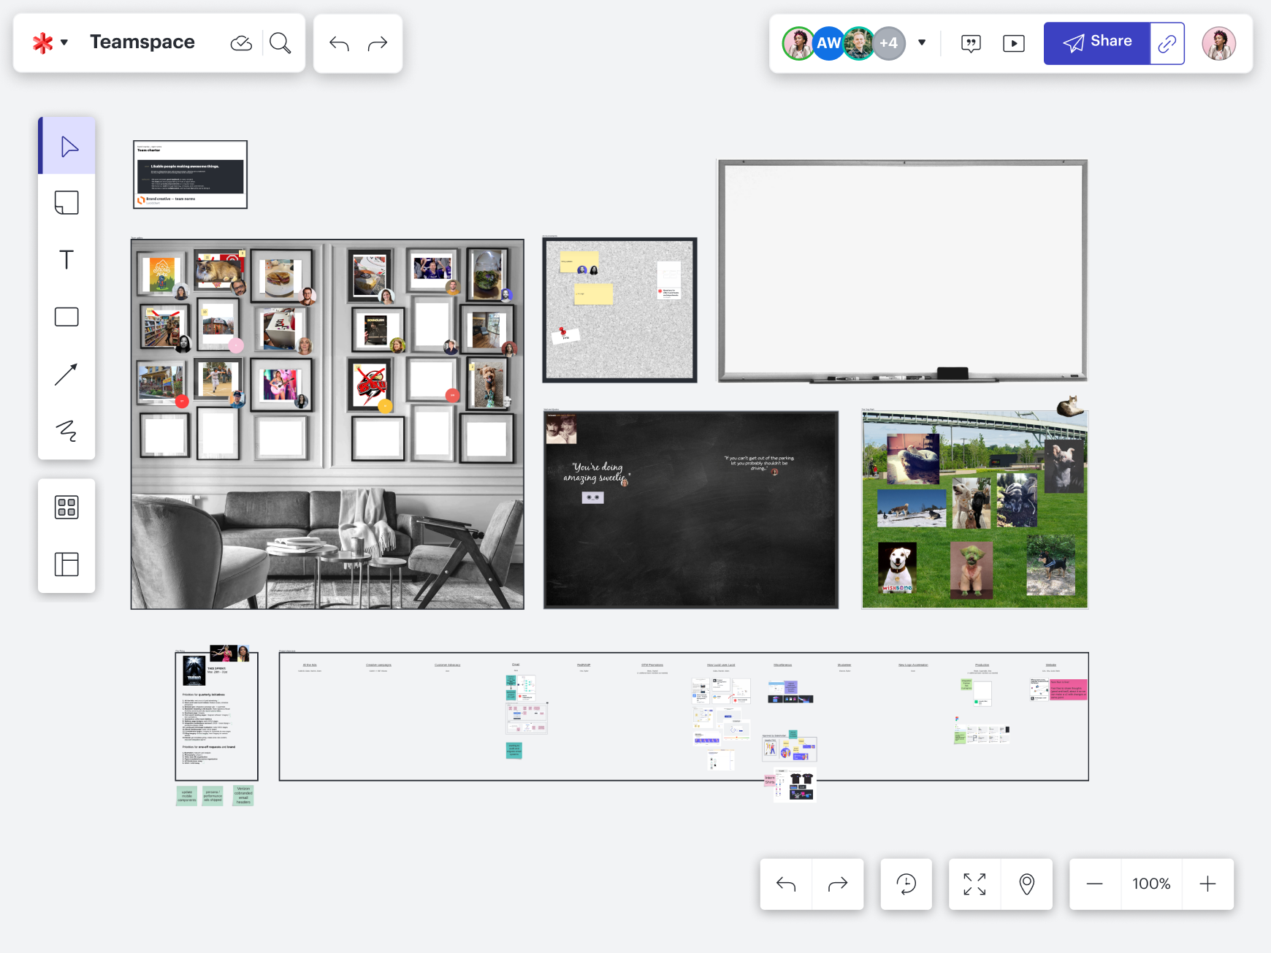Open the templates layout panel
This screenshot has width=1271, height=953.
pyautogui.click(x=66, y=564)
